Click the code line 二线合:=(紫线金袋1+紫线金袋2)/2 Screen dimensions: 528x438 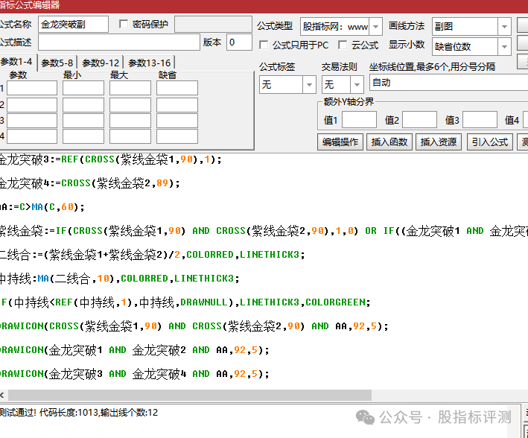(x=152, y=255)
